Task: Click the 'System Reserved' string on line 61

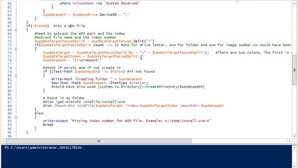Action: pos(122,3)
